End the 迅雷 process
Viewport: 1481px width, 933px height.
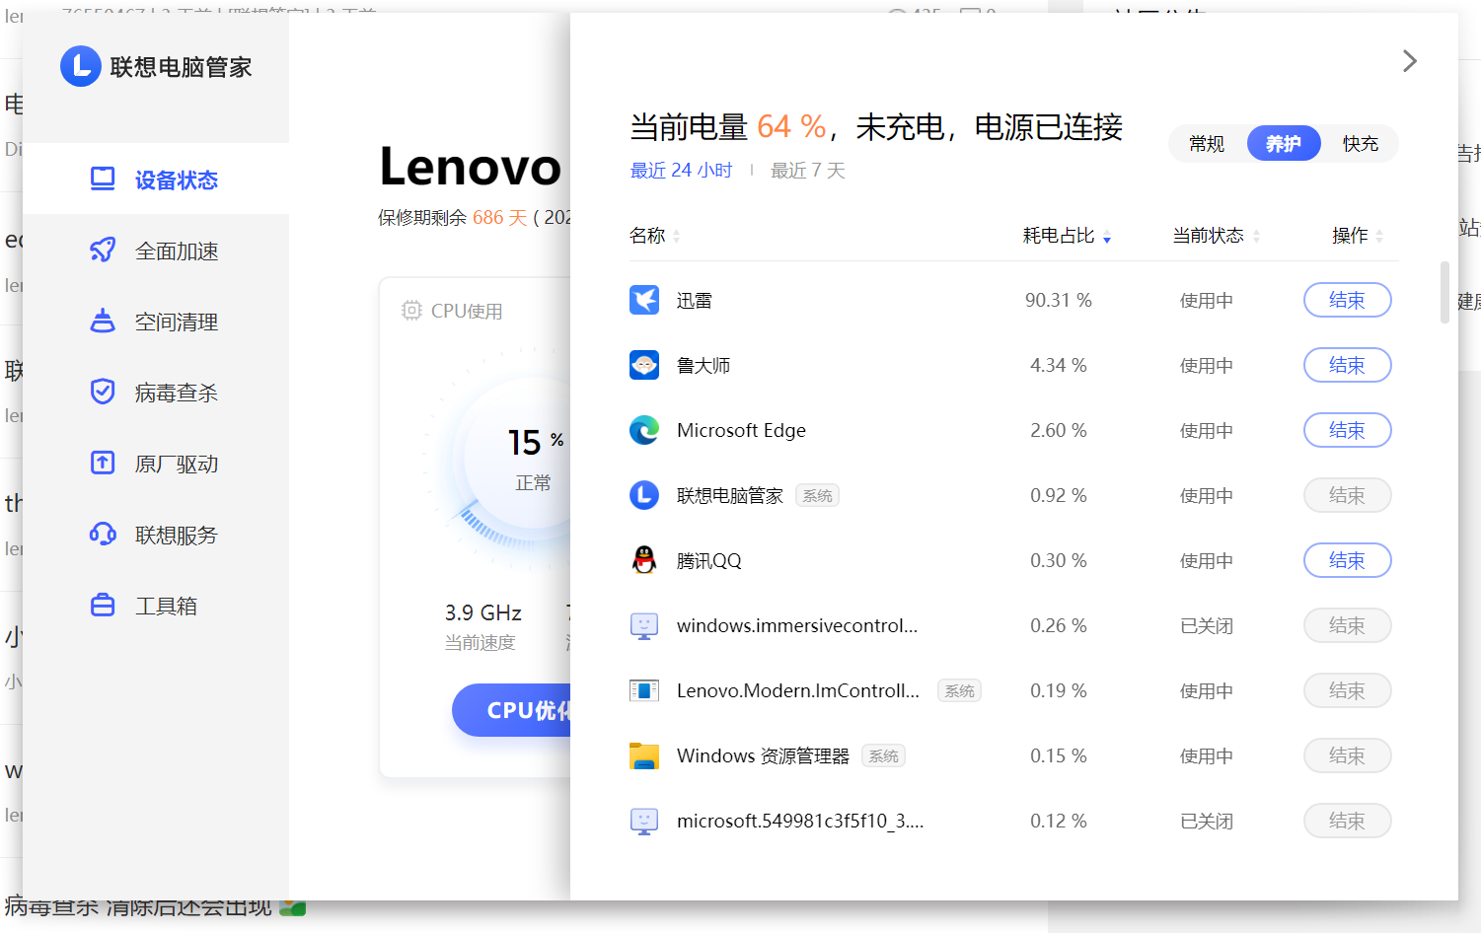click(1347, 300)
